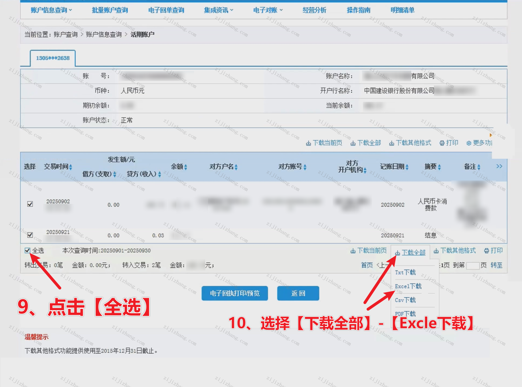Click the upper 下载全部 download icon
The image size is (522, 387).
click(353, 143)
